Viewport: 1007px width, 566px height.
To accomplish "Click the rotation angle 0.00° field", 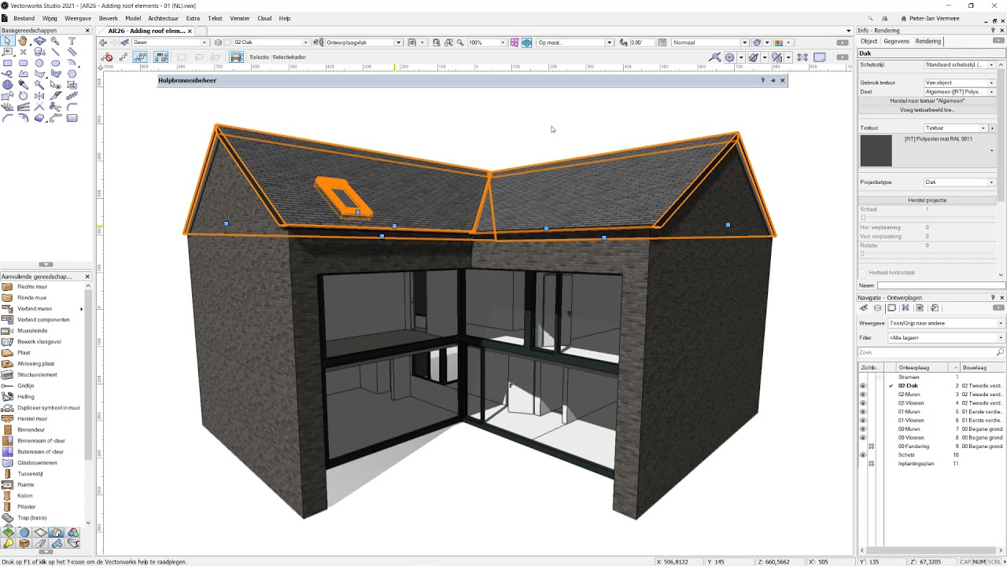I will point(641,42).
